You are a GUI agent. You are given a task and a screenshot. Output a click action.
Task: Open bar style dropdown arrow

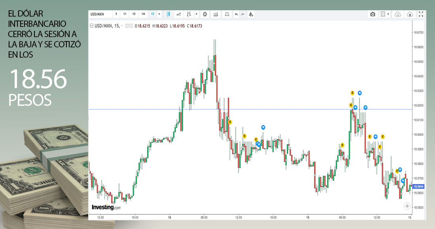click(196, 14)
